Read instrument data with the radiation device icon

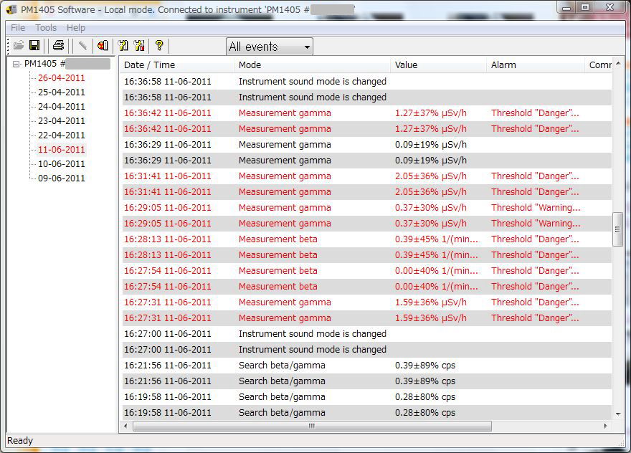103,45
